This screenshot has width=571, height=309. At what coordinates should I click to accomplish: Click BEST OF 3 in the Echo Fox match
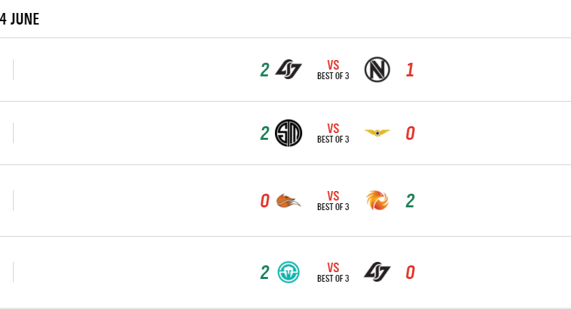[x=333, y=207]
